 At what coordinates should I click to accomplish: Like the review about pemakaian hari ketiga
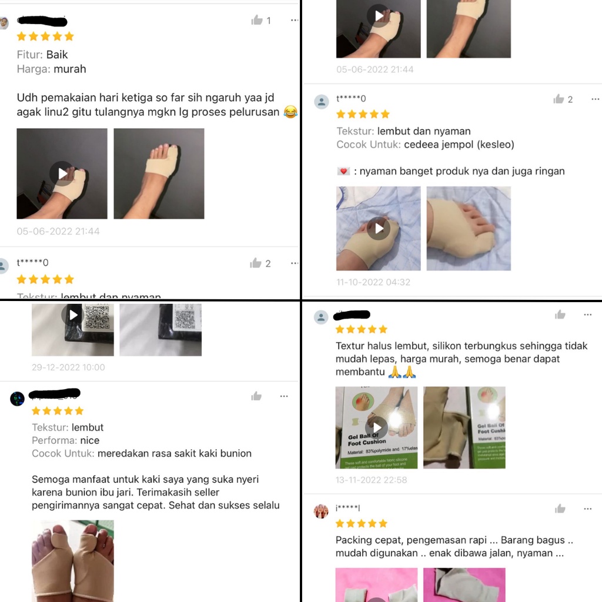point(257,20)
